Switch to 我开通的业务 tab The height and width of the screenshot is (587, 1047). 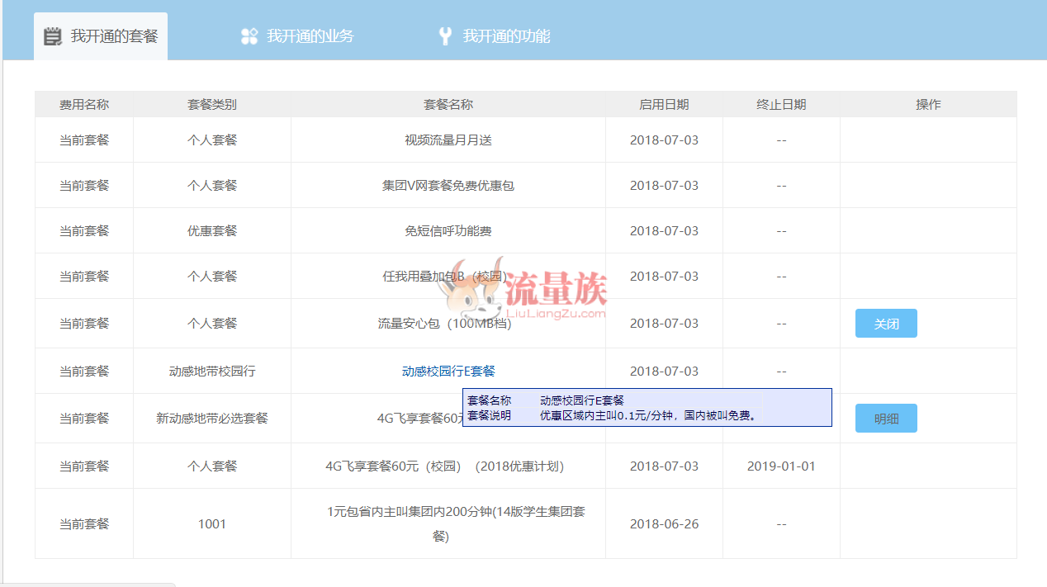point(296,36)
